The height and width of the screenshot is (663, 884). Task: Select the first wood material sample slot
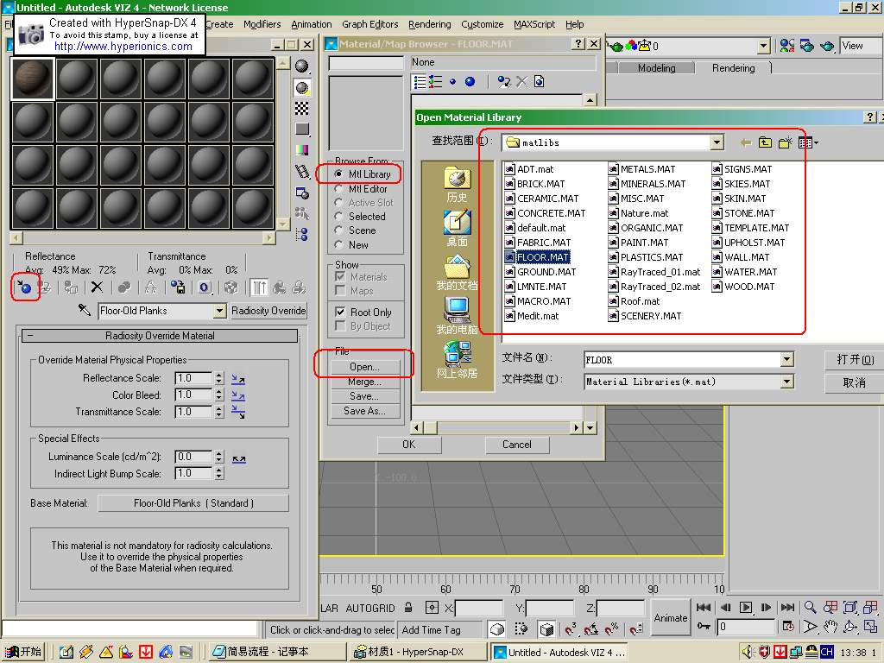(33, 79)
